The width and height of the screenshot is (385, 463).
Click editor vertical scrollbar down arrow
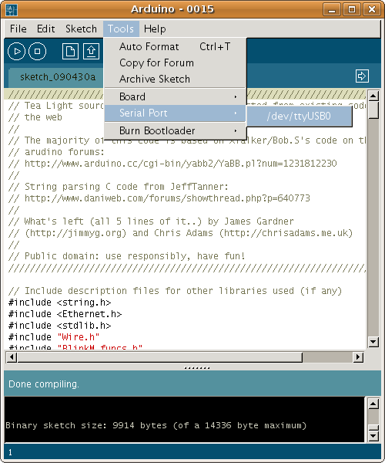[373, 342]
